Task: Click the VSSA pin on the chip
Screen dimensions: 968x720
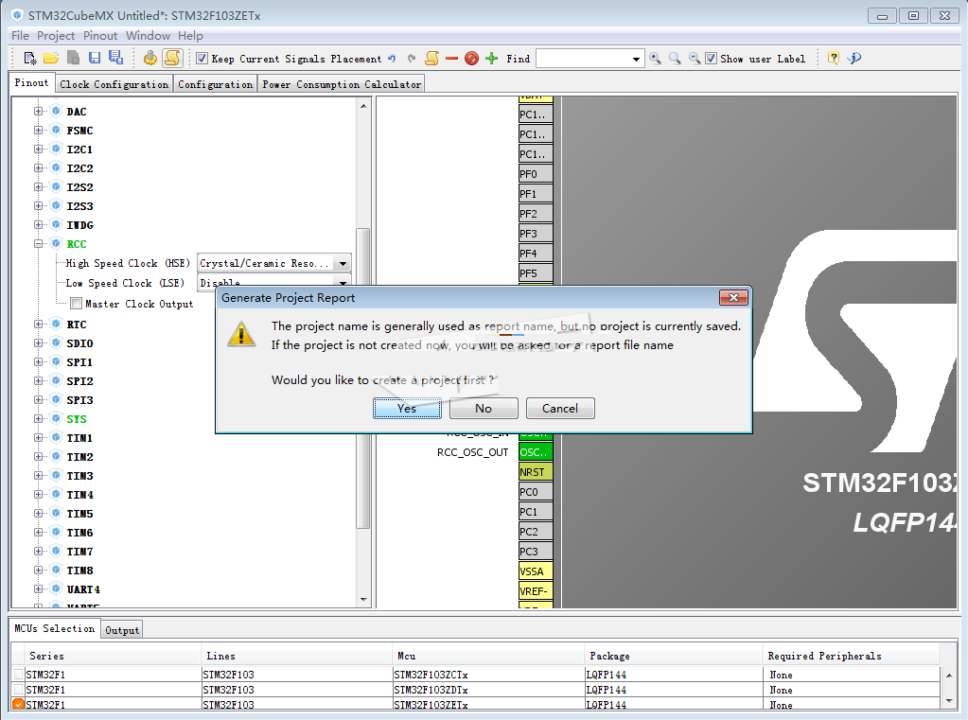Action: pyautogui.click(x=536, y=571)
